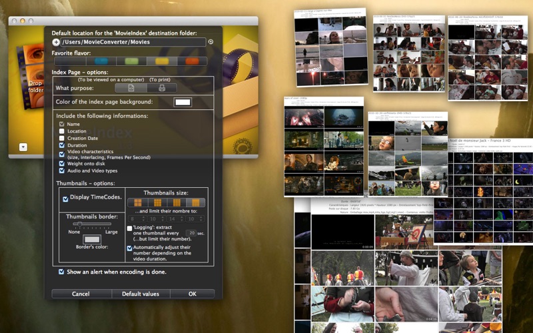Click the stepper for thumbnail limit 14

183,219
